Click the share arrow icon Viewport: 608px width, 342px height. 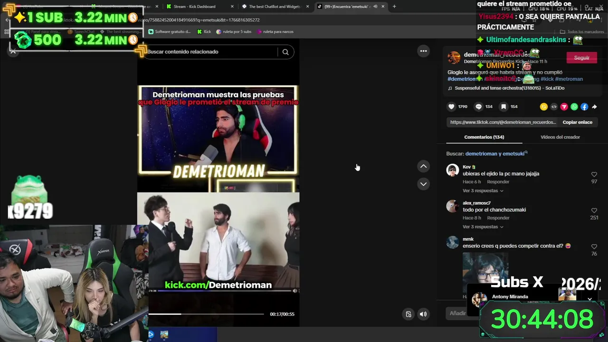(x=594, y=107)
